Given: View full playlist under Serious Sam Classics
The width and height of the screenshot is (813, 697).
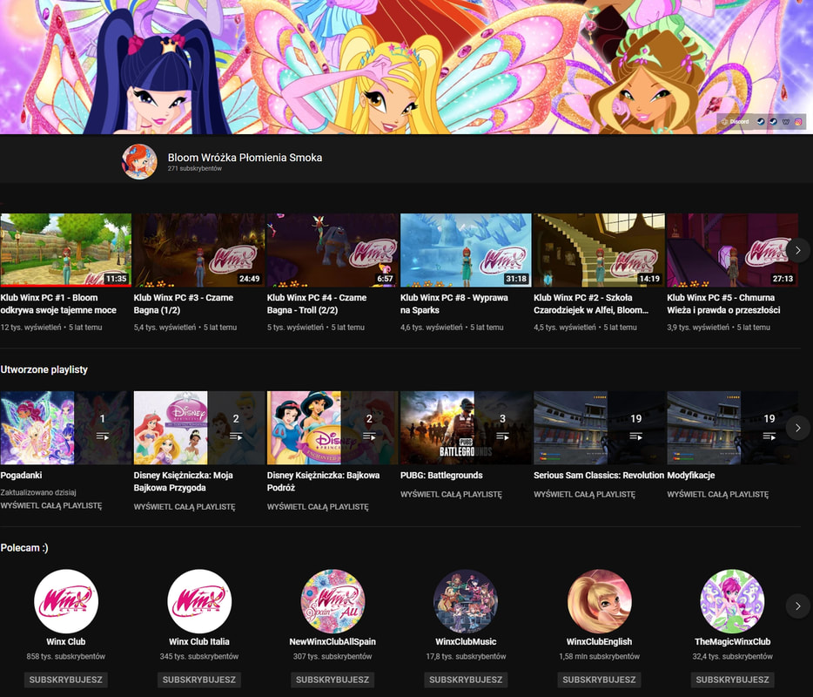Looking at the screenshot, I should coord(584,495).
